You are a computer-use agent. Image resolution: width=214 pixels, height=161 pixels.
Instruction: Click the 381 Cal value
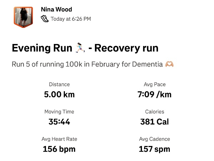coord(154,122)
